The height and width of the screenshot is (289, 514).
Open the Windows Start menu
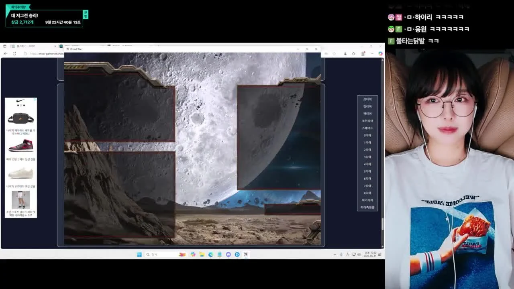(x=139, y=254)
